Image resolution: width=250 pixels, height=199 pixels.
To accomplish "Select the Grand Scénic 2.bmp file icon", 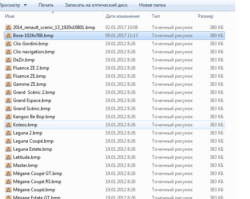I will click(x=8, y=92).
